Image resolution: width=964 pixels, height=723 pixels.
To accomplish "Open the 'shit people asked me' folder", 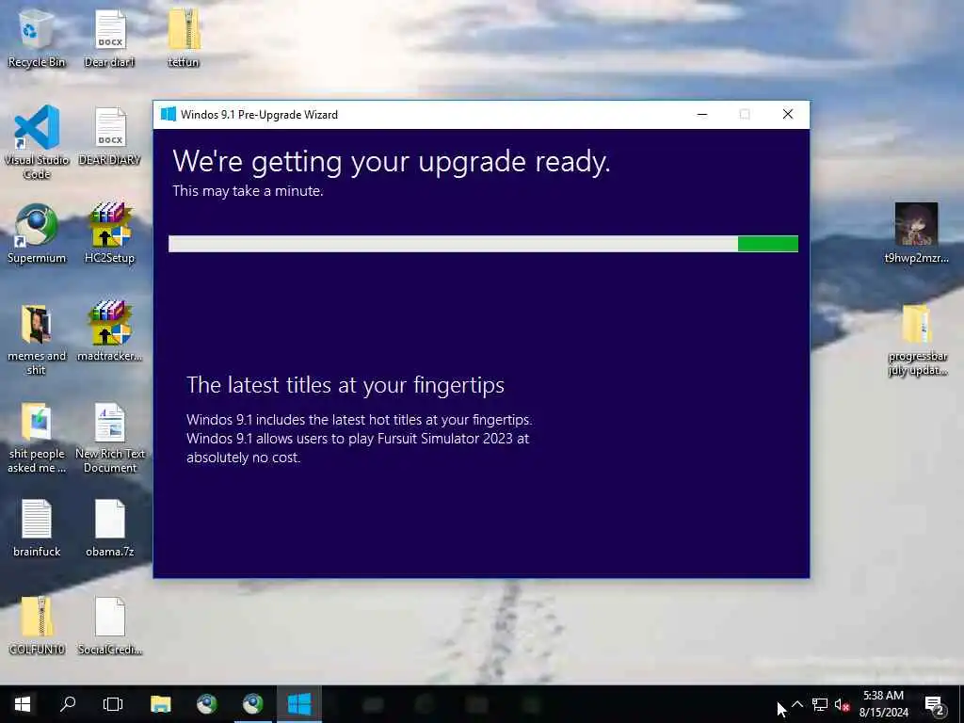I will [x=37, y=438].
